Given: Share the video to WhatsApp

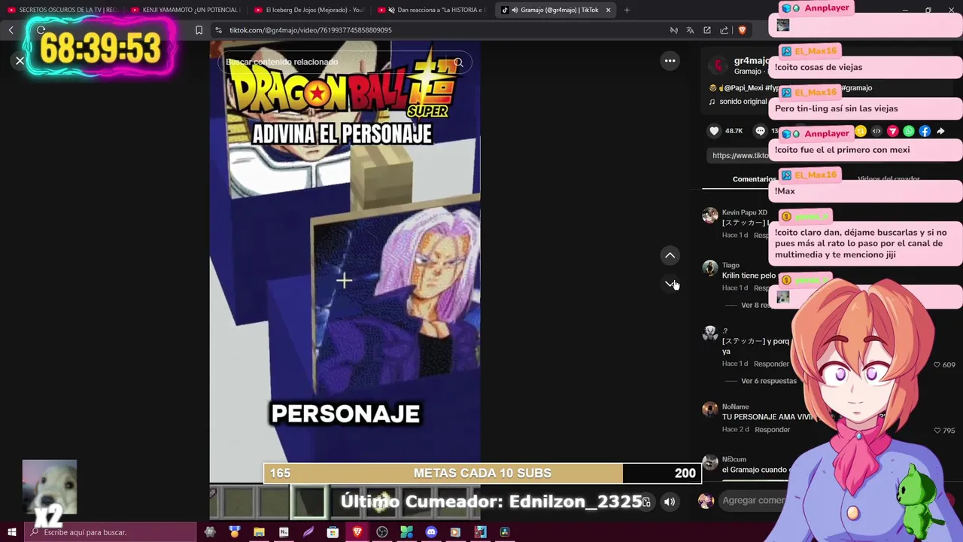Looking at the screenshot, I should (x=909, y=131).
